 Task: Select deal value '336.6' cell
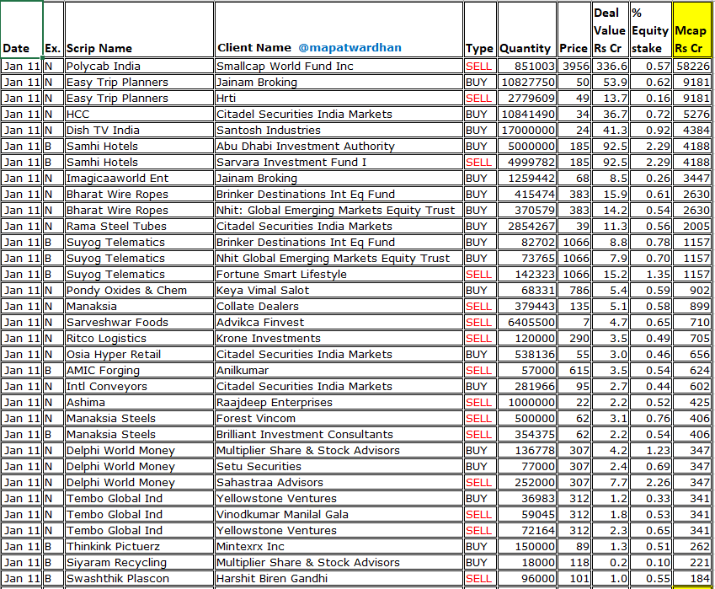[x=610, y=67]
